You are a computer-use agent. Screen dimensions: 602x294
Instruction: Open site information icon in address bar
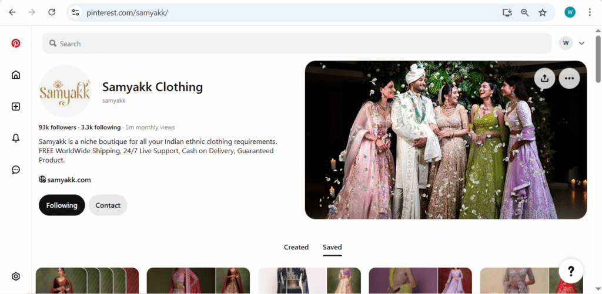(x=75, y=12)
